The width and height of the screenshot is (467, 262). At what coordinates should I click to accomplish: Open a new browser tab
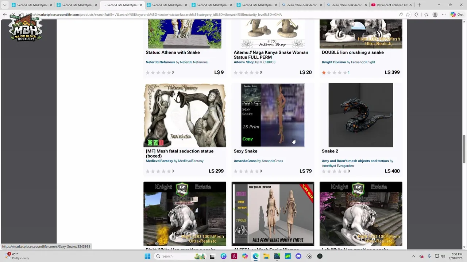(419, 5)
